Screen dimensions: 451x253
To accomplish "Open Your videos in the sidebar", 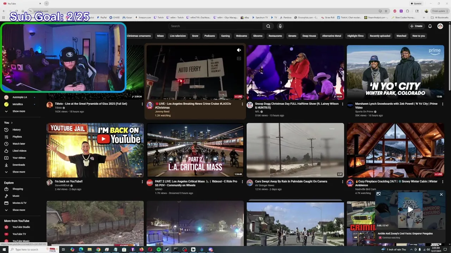I will (x=20, y=158).
